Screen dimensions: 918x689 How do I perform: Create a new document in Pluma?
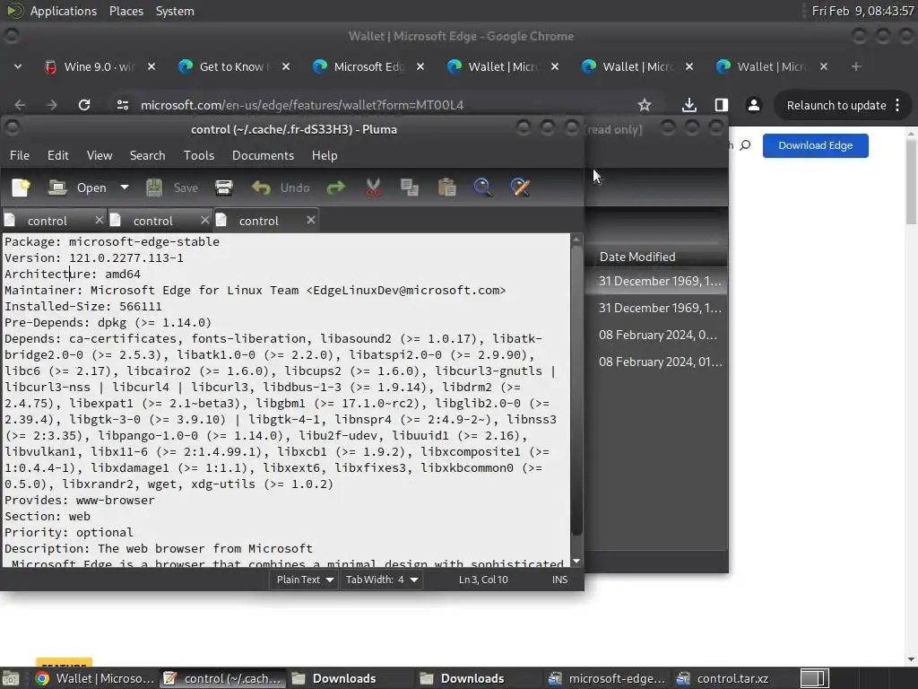[x=22, y=188]
